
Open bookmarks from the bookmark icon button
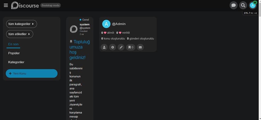(131, 47)
